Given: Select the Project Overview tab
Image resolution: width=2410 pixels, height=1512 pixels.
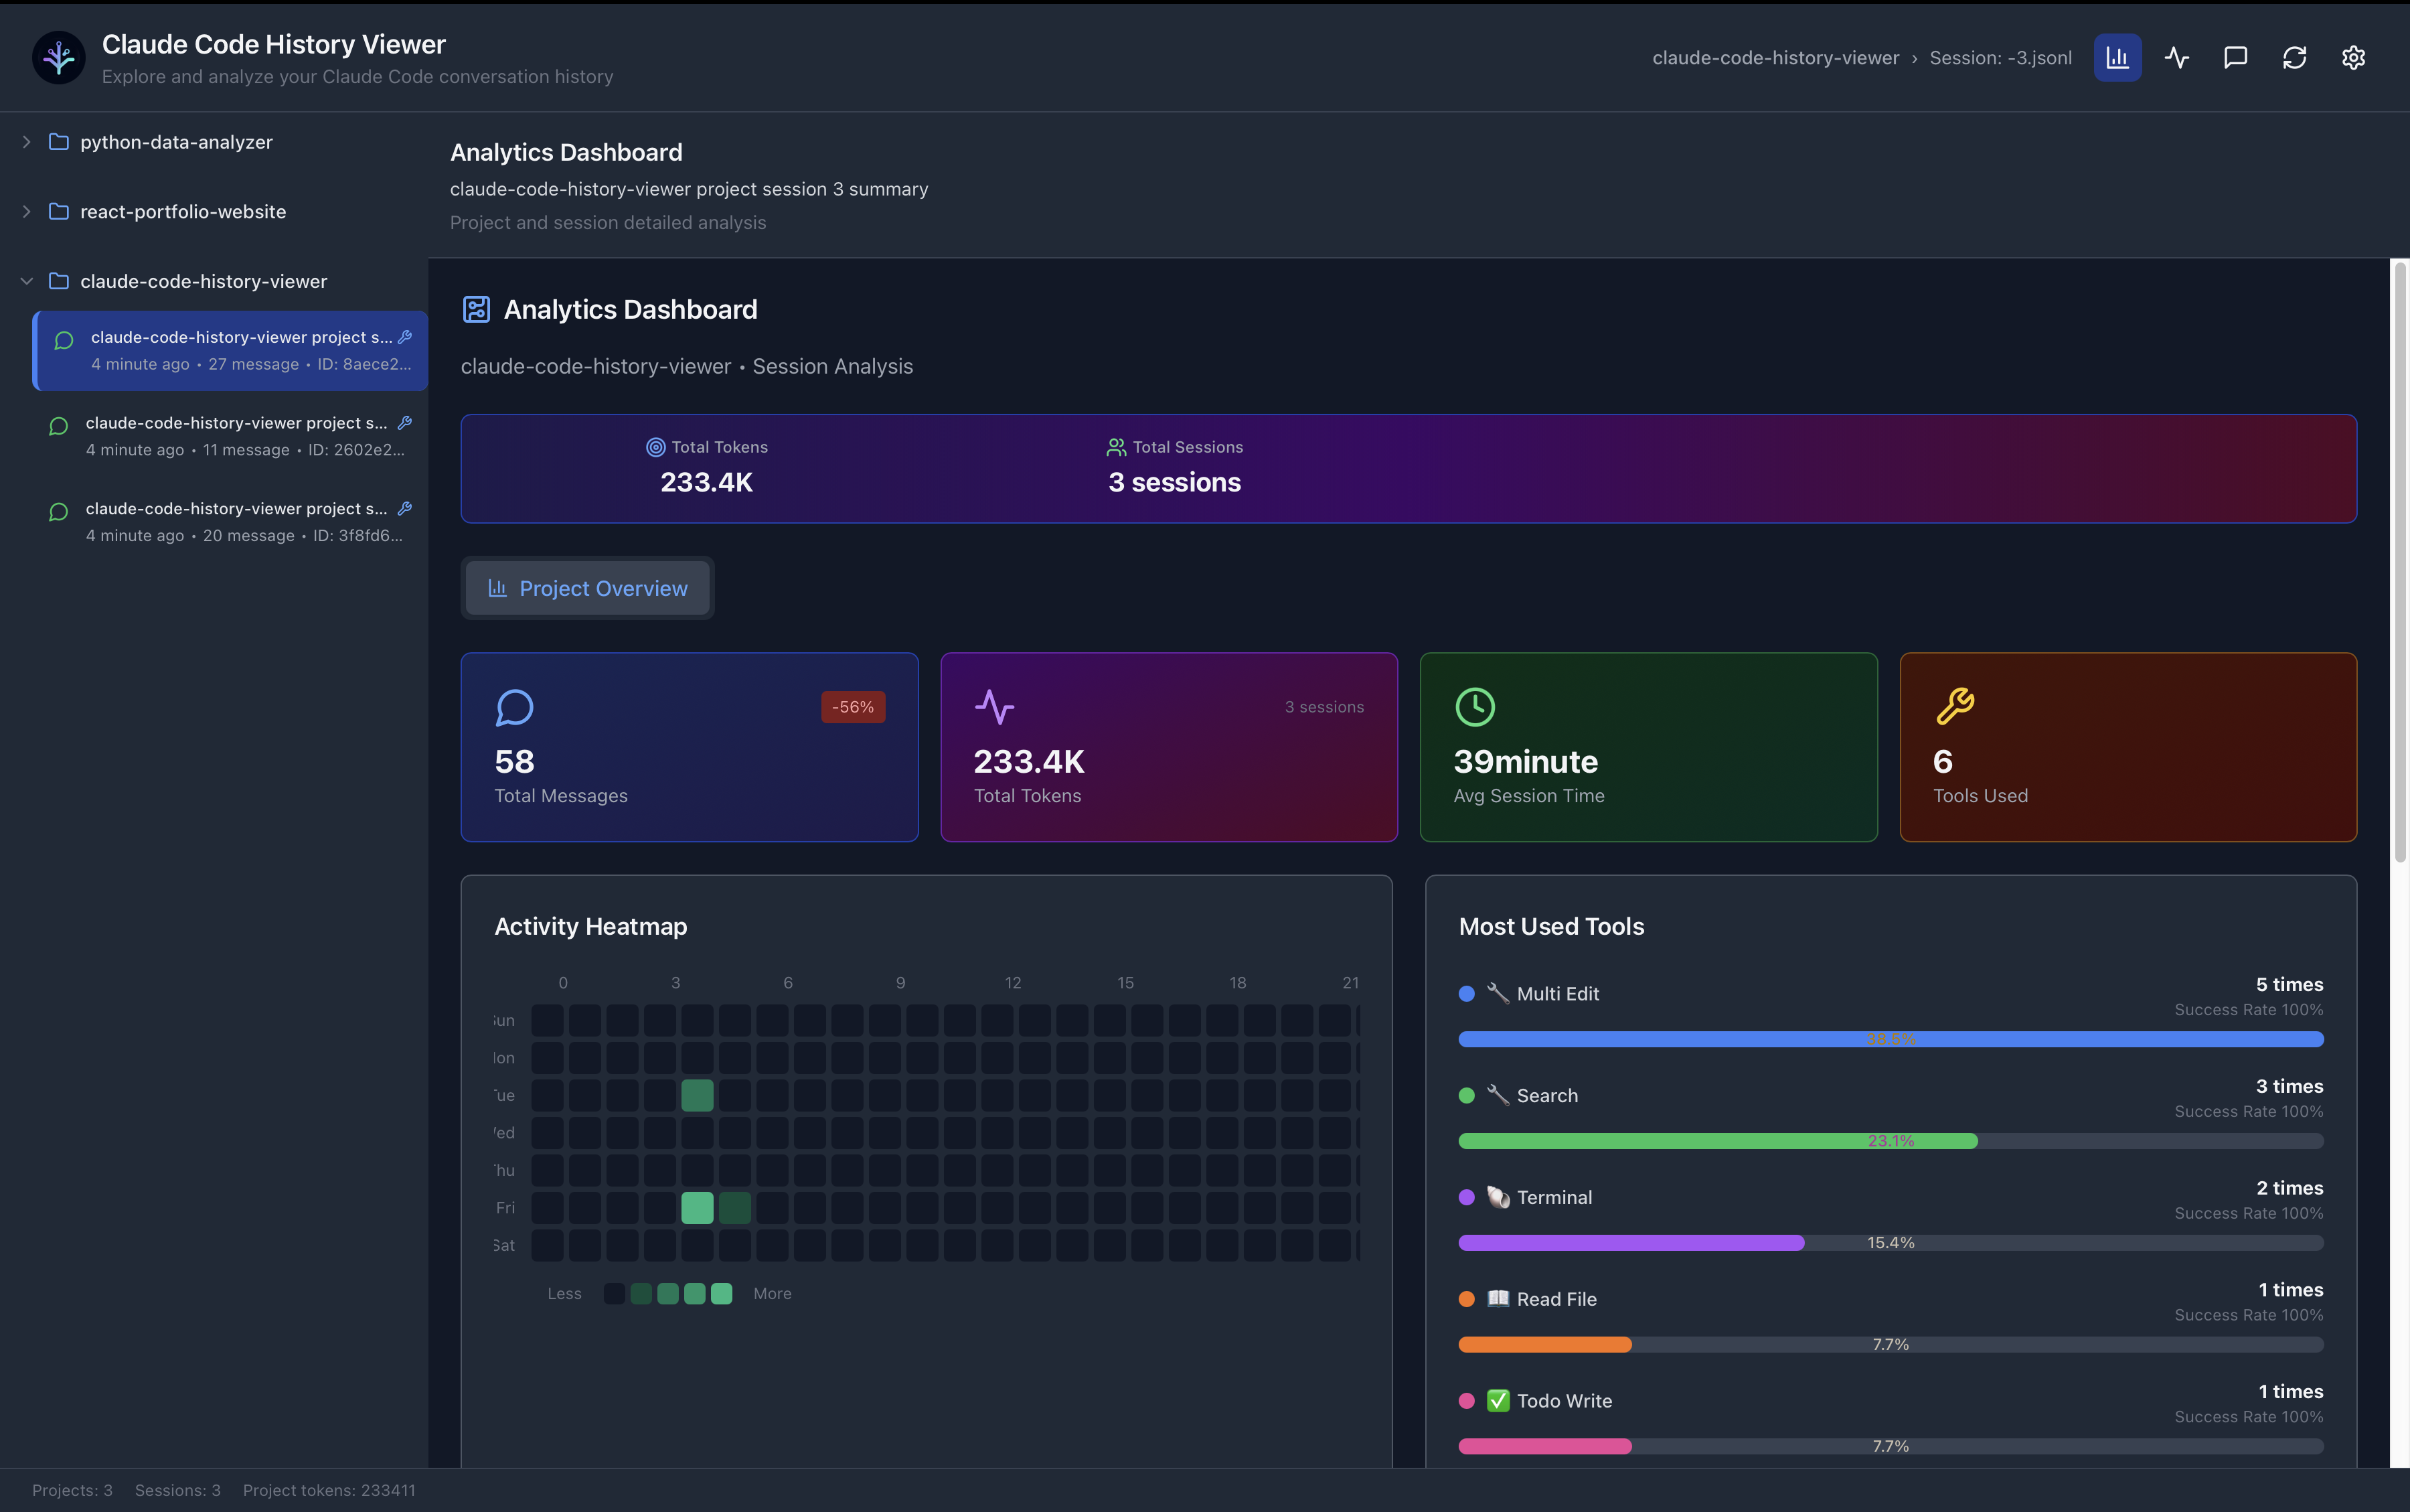Looking at the screenshot, I should coord(588,589).
